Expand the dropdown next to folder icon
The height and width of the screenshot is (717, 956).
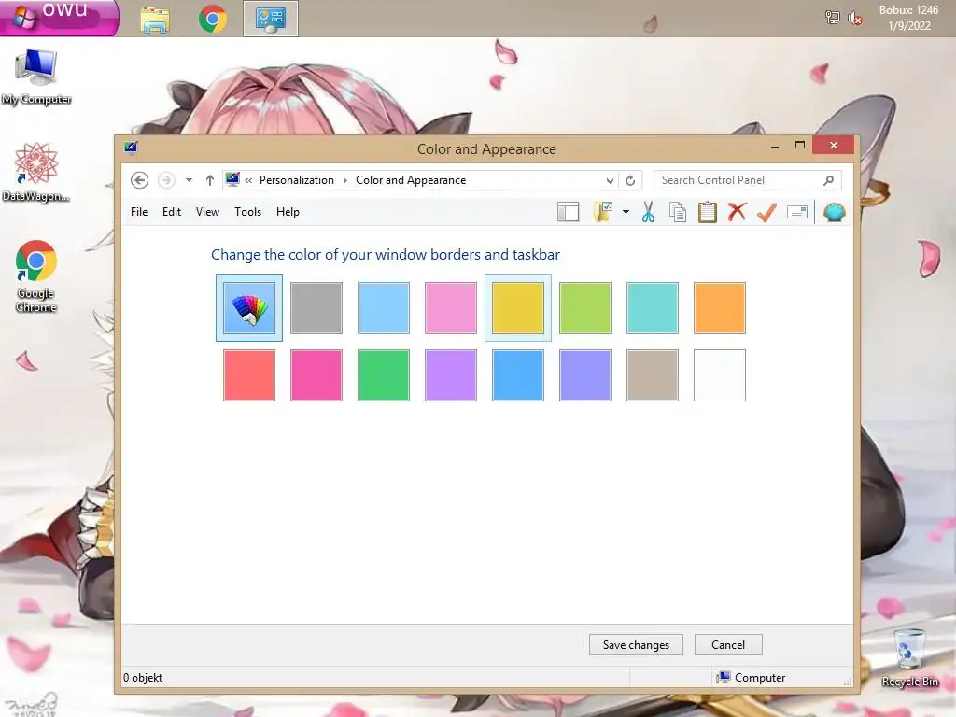coord(626,212)
